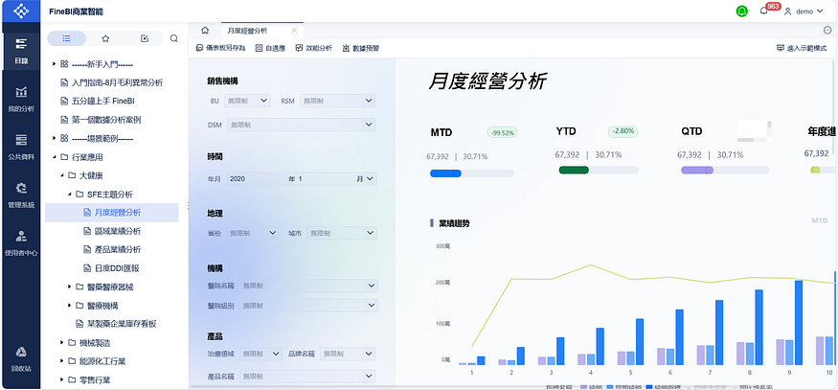Collapse the 行業應用 folder
The width and height of the screenshot is (838, 390).
point(54,157)
